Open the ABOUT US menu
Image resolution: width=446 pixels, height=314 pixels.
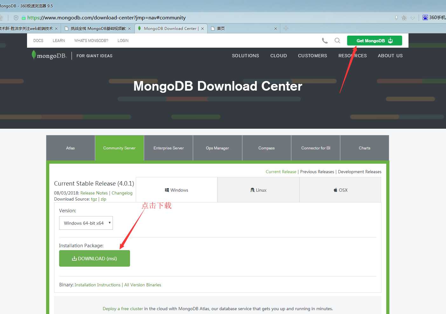click(390, 56)
